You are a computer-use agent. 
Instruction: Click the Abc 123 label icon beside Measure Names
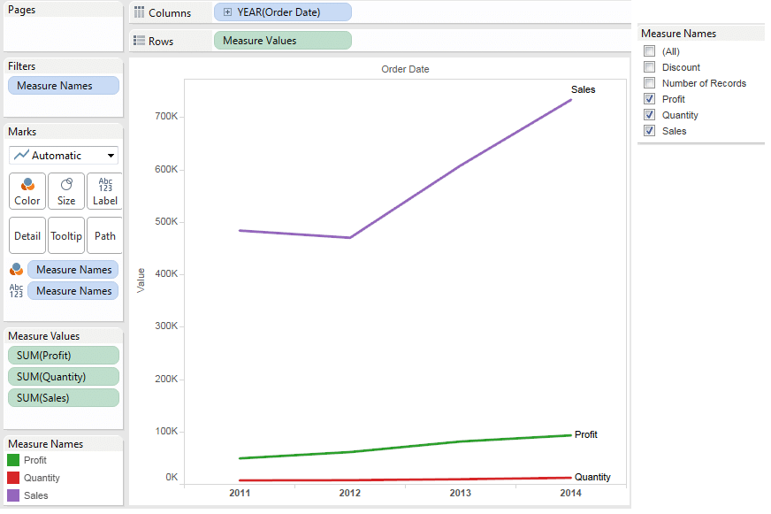tap(19, 290)
